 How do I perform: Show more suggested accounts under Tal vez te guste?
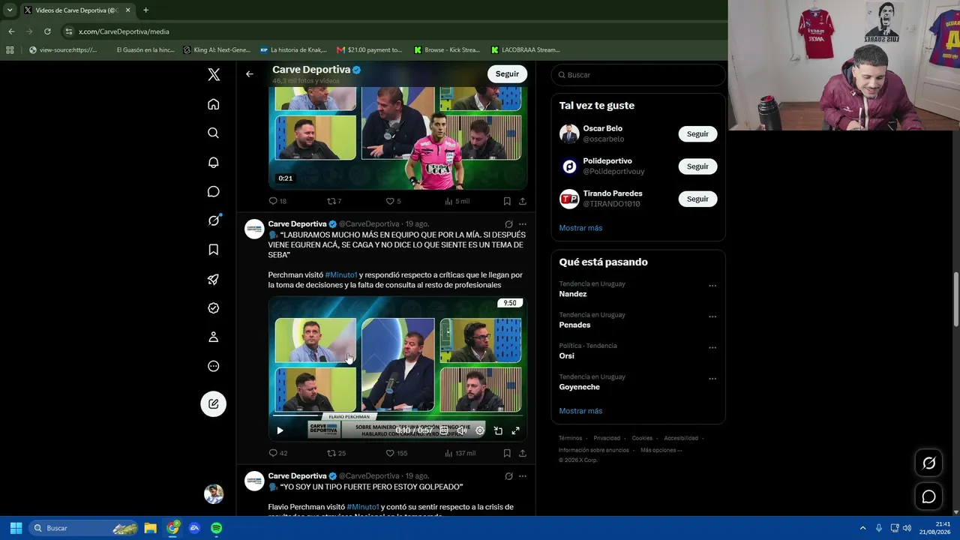(580, 228)
